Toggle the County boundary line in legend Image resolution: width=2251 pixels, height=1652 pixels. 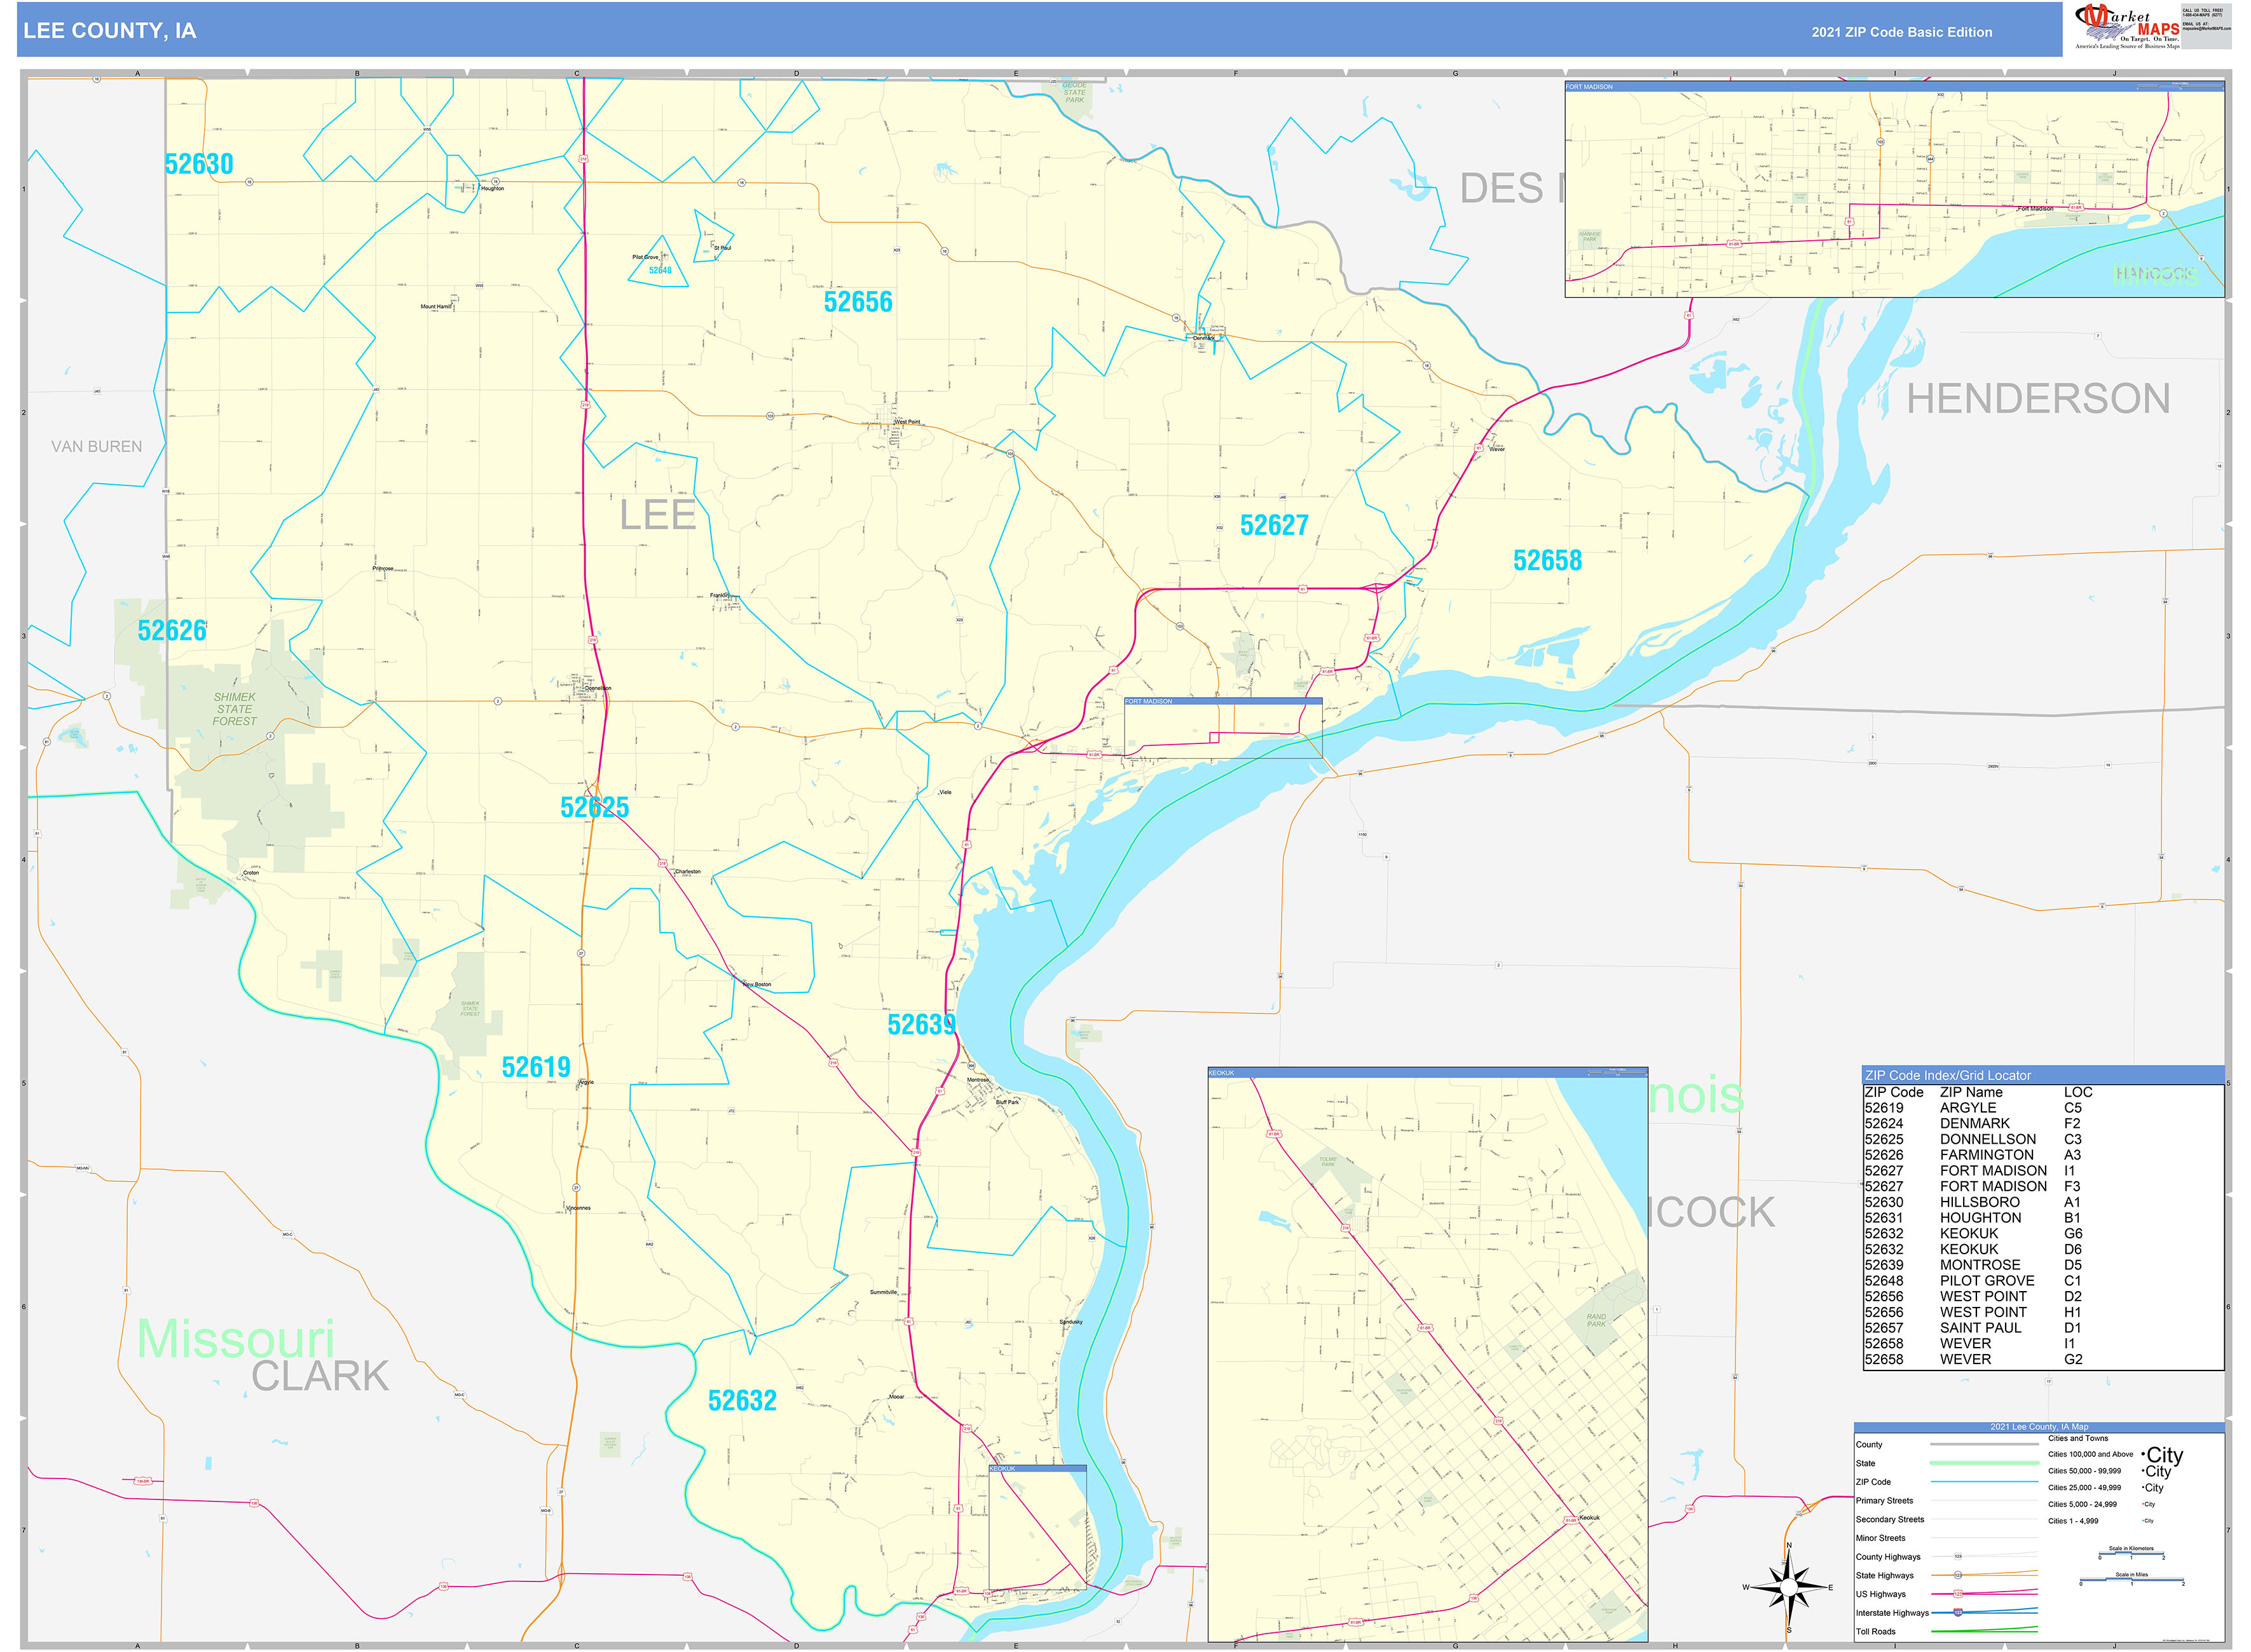(x=1985, y=1444)
